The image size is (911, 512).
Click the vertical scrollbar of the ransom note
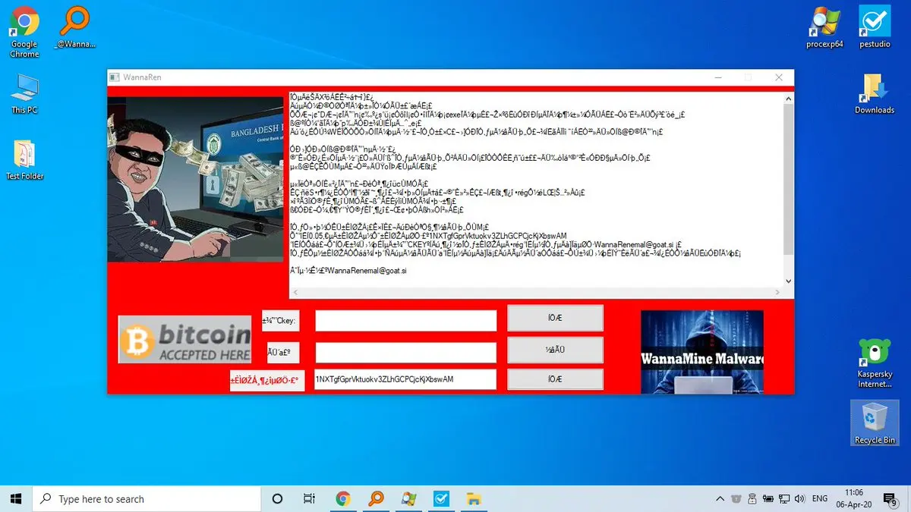tap(787, 190)
